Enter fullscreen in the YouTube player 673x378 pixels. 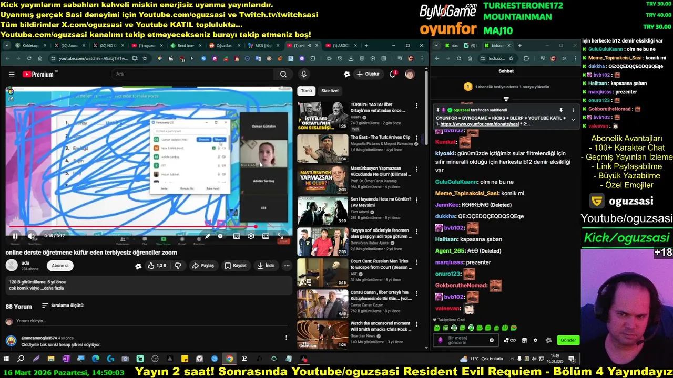tap(281, 236)
